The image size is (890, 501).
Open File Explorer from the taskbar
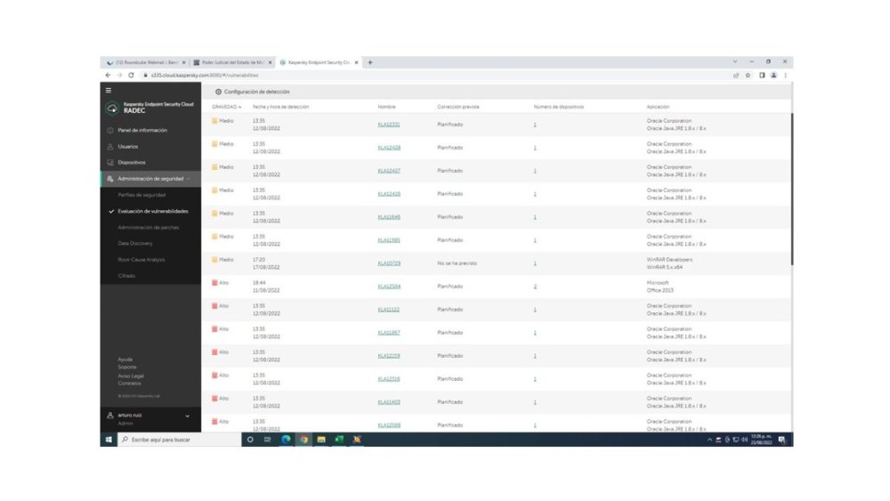click(321, 440)
